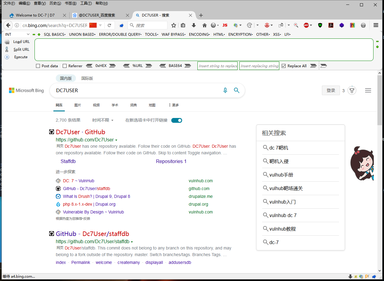Reload the page with the refresh icon

click(109, 25)
